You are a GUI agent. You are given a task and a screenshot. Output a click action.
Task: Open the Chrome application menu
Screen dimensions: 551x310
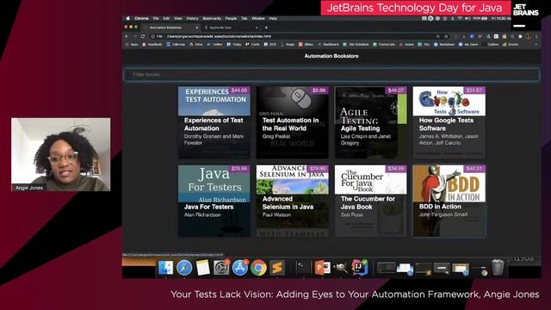(x=141, y=18)
